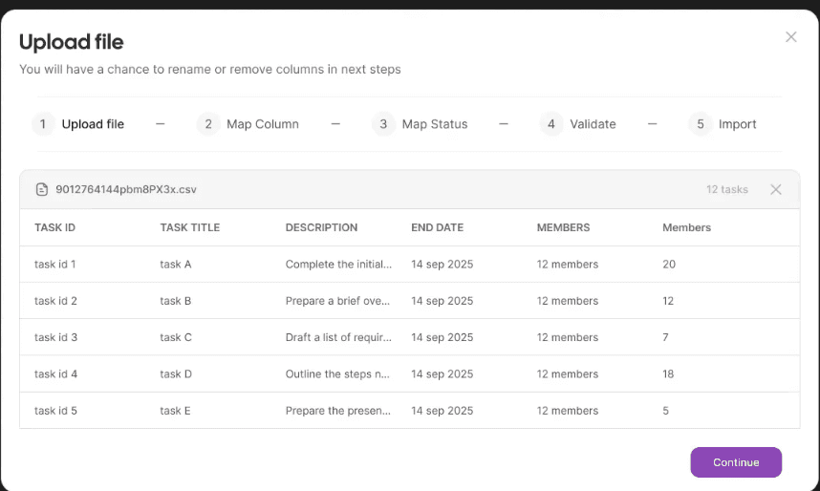Click step 3 number circle
The image size is (820, 491).
click(x=383, y=124)
